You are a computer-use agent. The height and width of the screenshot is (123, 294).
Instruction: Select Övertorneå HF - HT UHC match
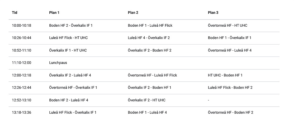tap(227, 25)
